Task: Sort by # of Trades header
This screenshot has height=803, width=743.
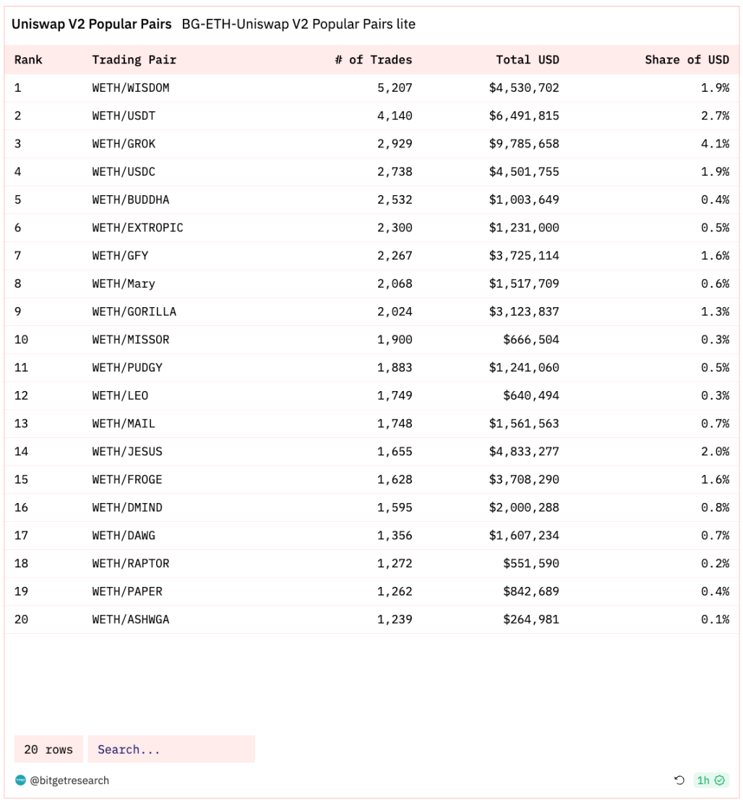Action: pyautogui.click(x=373, y=60)
